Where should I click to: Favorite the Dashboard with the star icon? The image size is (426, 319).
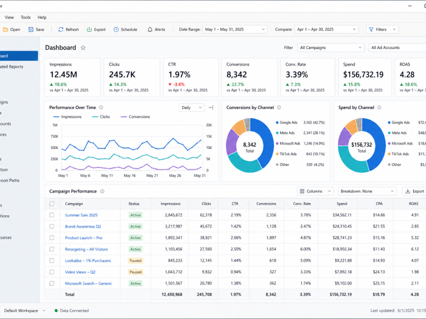point(83,48)
